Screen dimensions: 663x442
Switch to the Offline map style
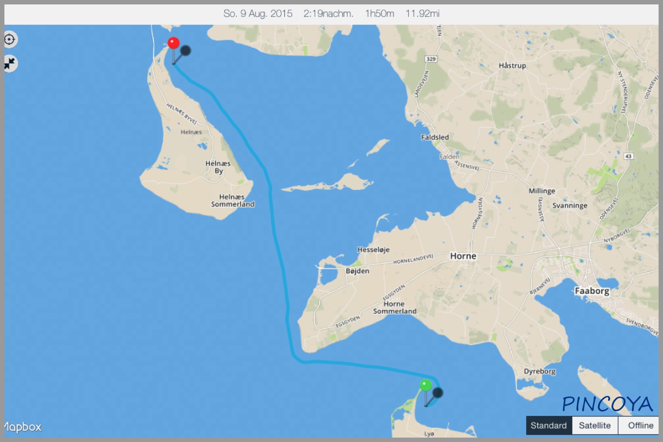pyautogui.click(x=640, y=426)
